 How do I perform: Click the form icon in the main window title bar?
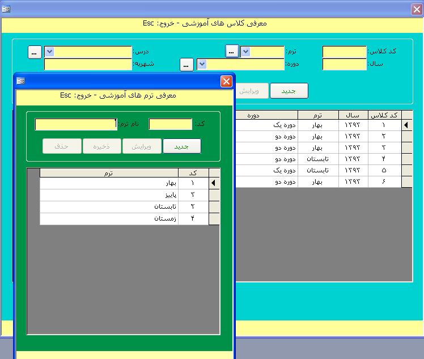coord(6,9)
